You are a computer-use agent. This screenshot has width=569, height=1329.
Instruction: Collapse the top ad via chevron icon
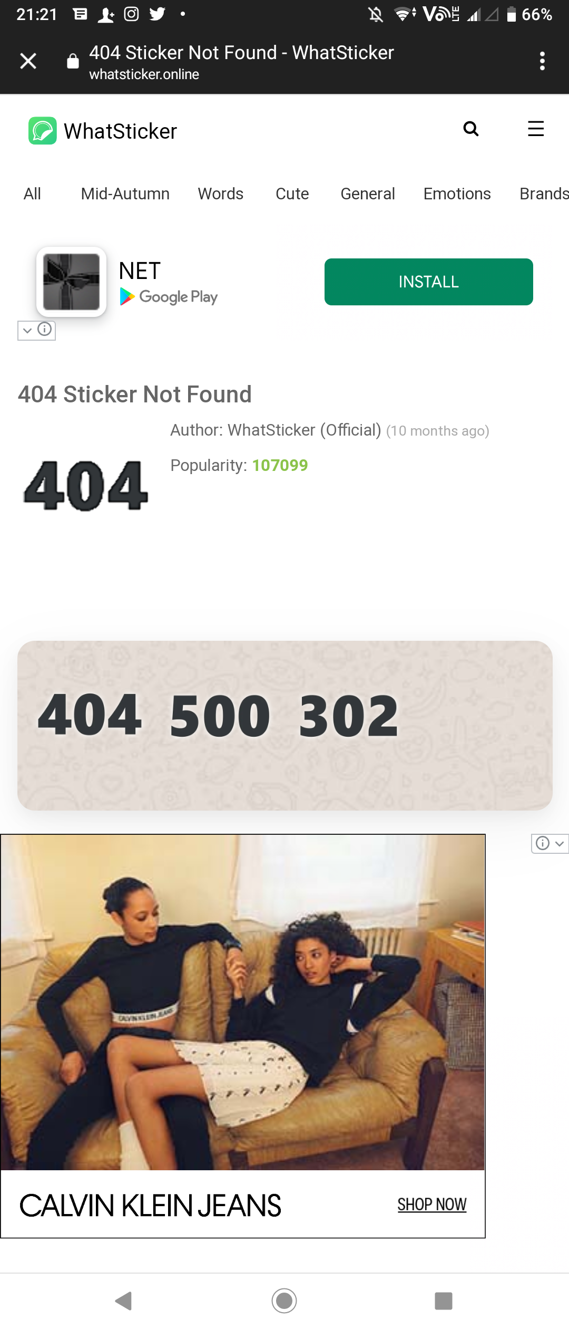pyautogui.click(x=27, y=331)
